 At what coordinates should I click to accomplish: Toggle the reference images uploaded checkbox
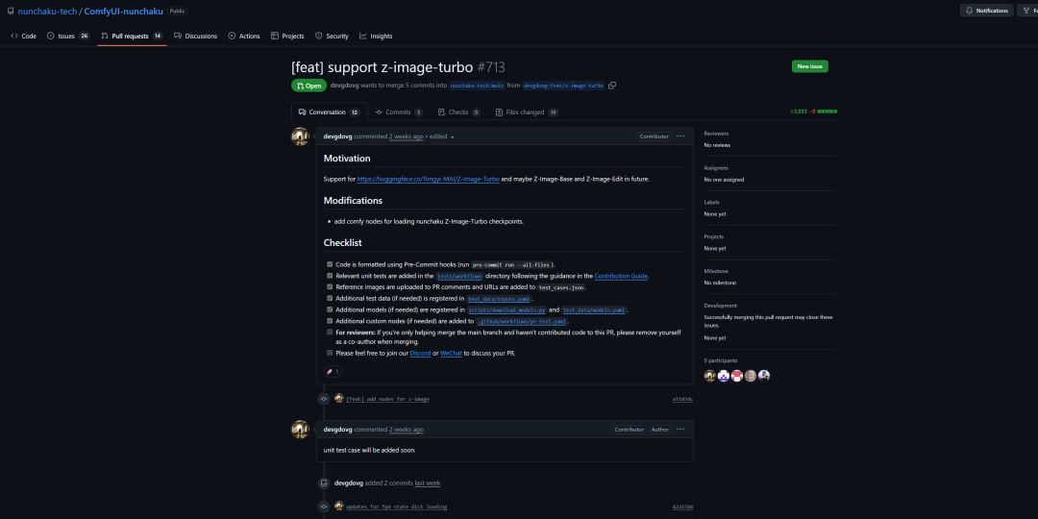pos(330,286)
